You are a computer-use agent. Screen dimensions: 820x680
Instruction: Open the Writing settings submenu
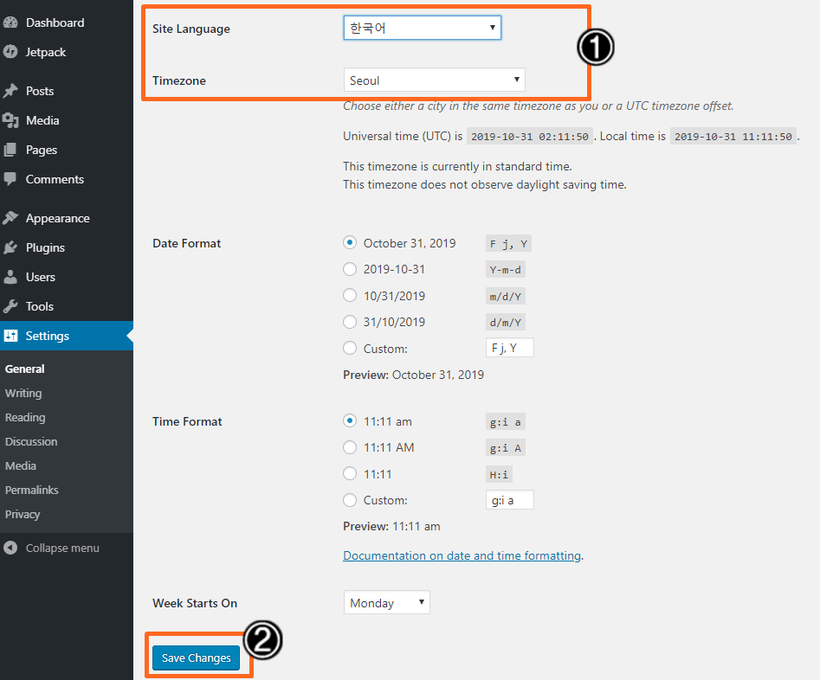click(x=23, y=393)
